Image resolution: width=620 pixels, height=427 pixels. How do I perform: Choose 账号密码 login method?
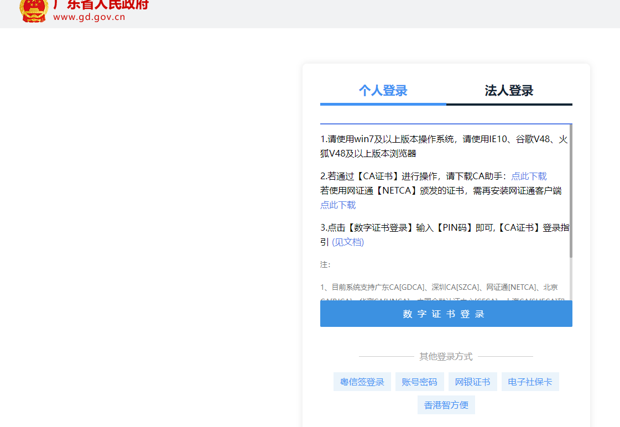419,382
